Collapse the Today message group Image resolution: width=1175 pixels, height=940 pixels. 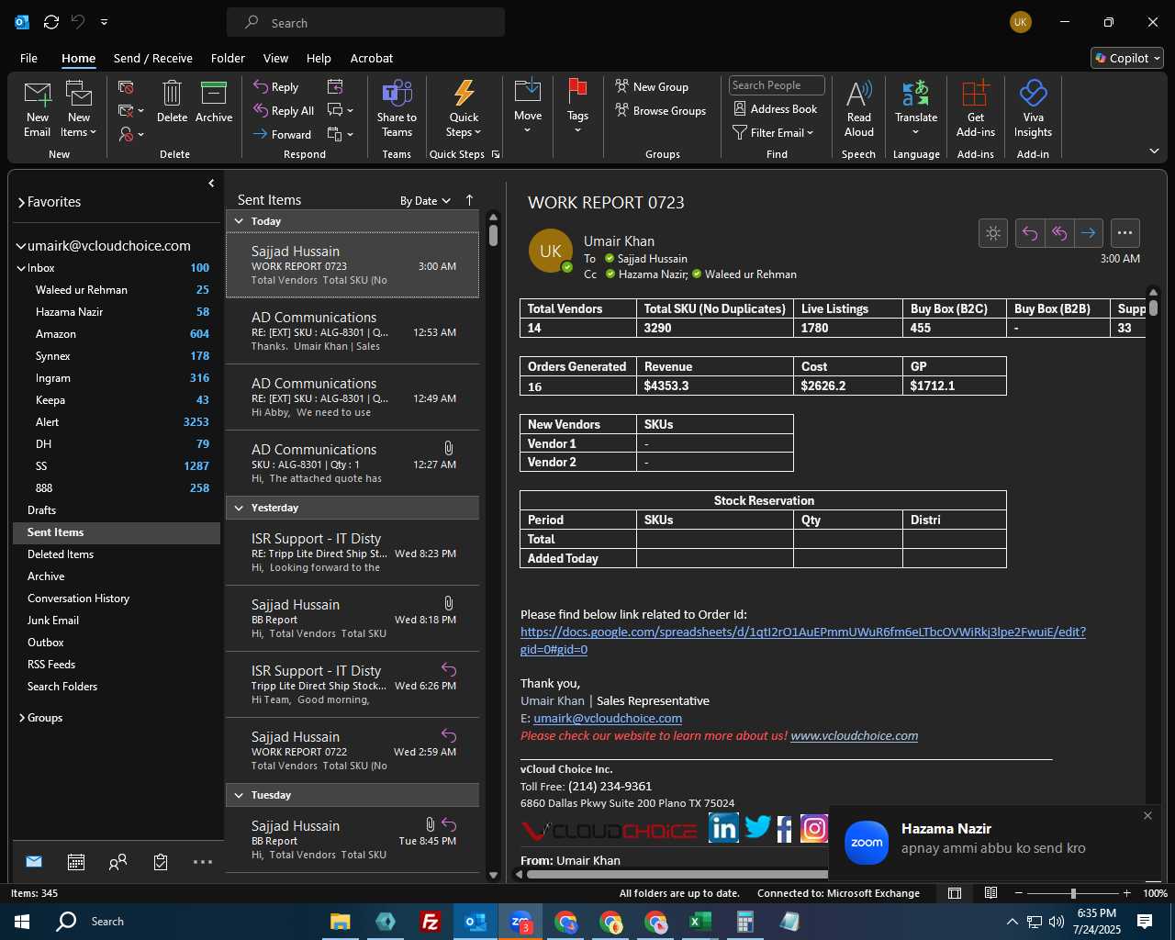pos(239,221)
